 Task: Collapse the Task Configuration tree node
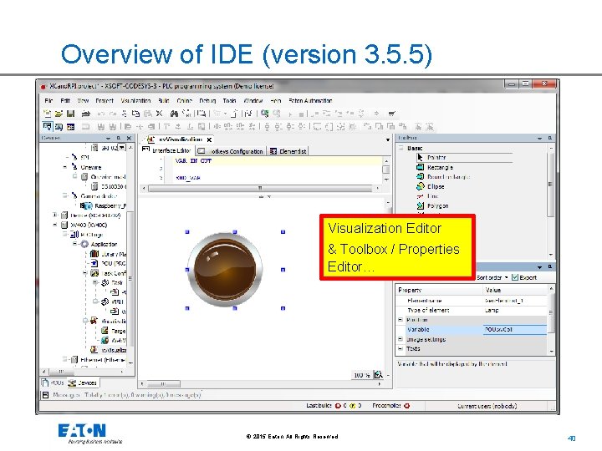(84, 273)
